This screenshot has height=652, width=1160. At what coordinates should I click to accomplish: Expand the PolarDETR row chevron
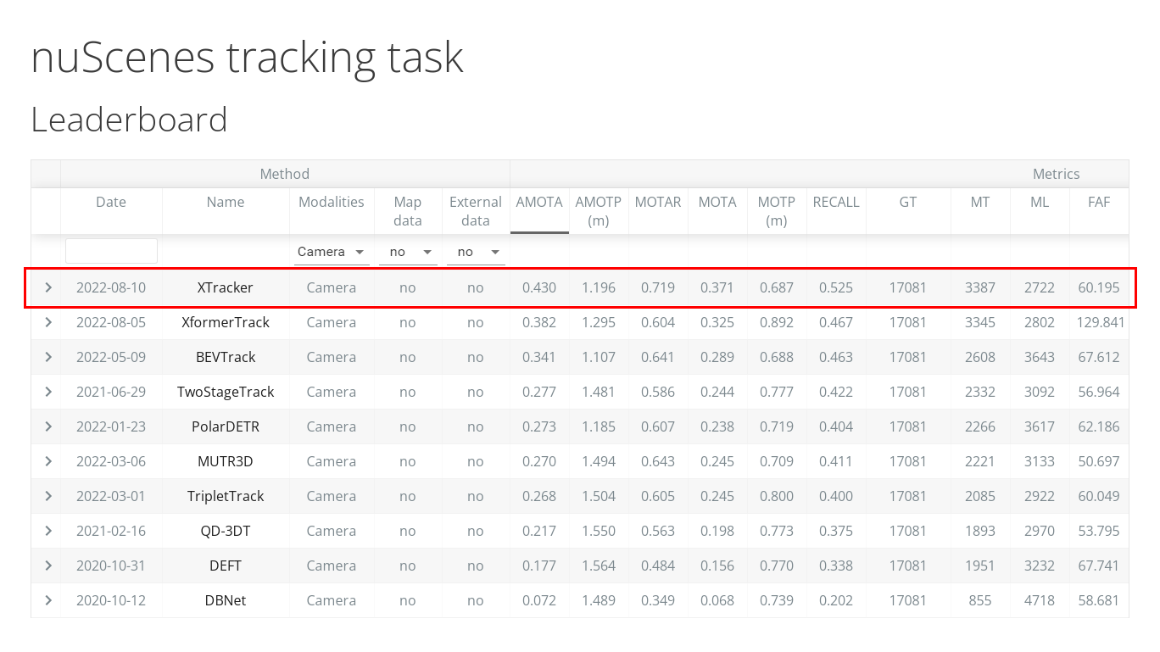(x=48, y=426)
